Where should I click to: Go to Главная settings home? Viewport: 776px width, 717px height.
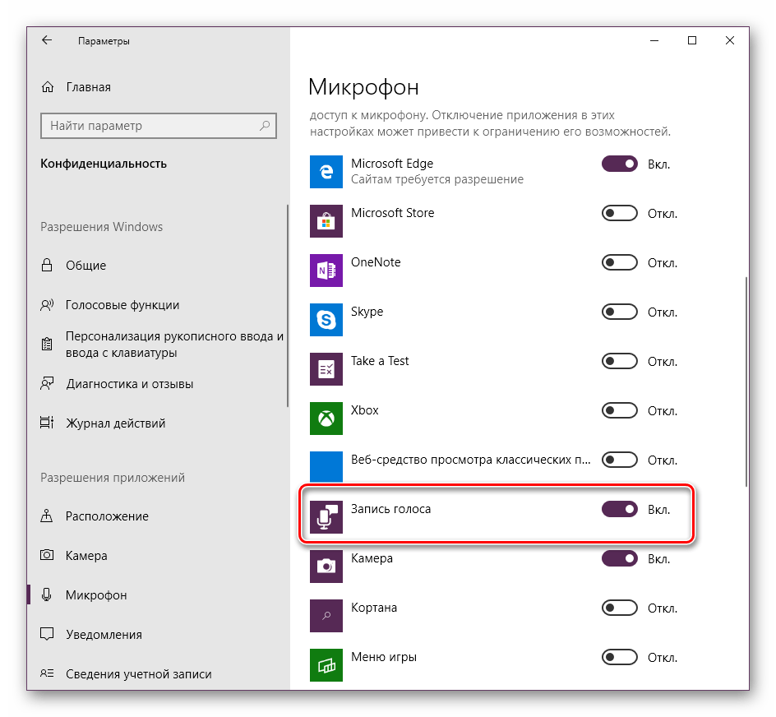[88, 87]
